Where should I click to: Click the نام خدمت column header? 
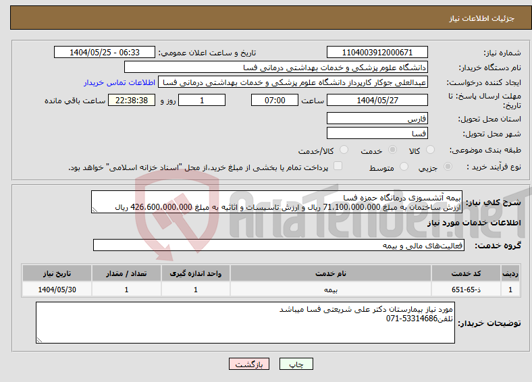(330, 273)
